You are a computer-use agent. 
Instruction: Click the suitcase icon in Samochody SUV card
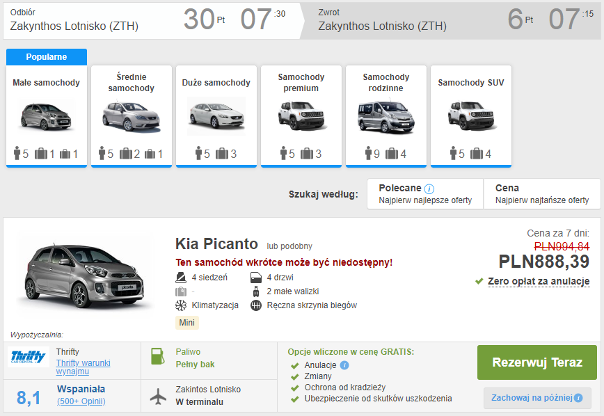tap(477, 154)
